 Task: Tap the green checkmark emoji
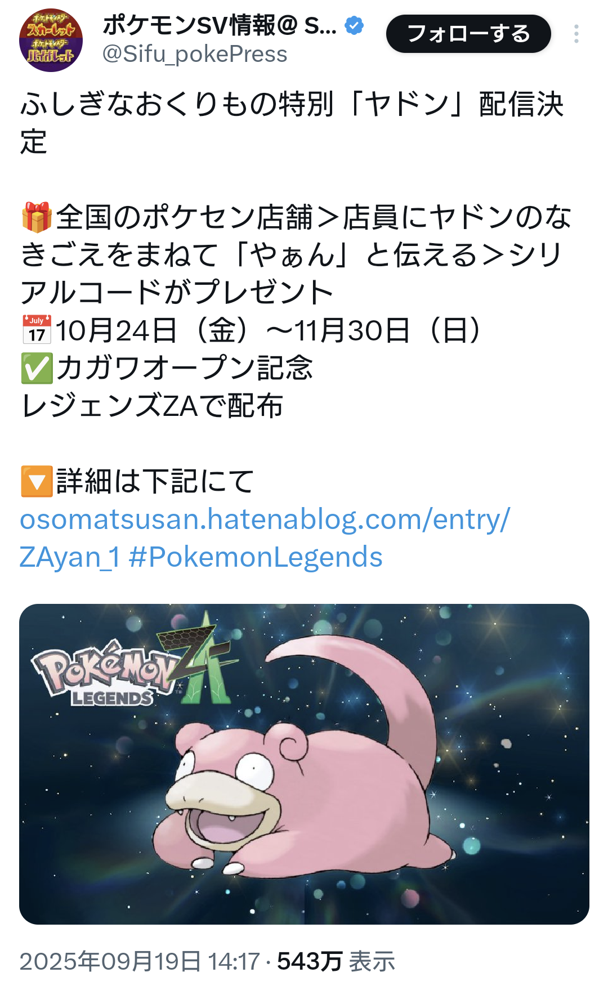coord(37,368)
